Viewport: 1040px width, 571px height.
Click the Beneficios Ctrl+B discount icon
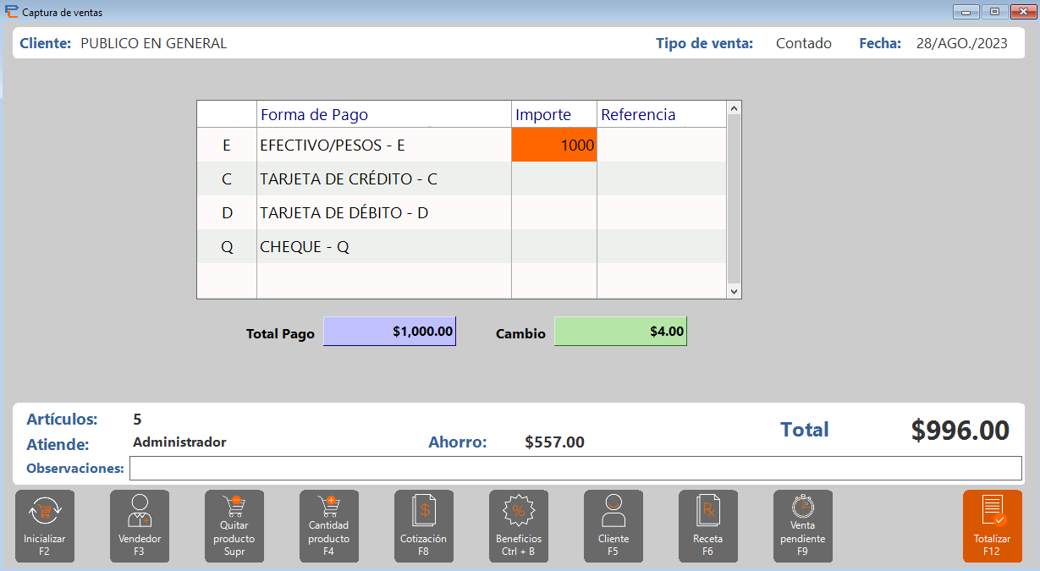(518, 526)
